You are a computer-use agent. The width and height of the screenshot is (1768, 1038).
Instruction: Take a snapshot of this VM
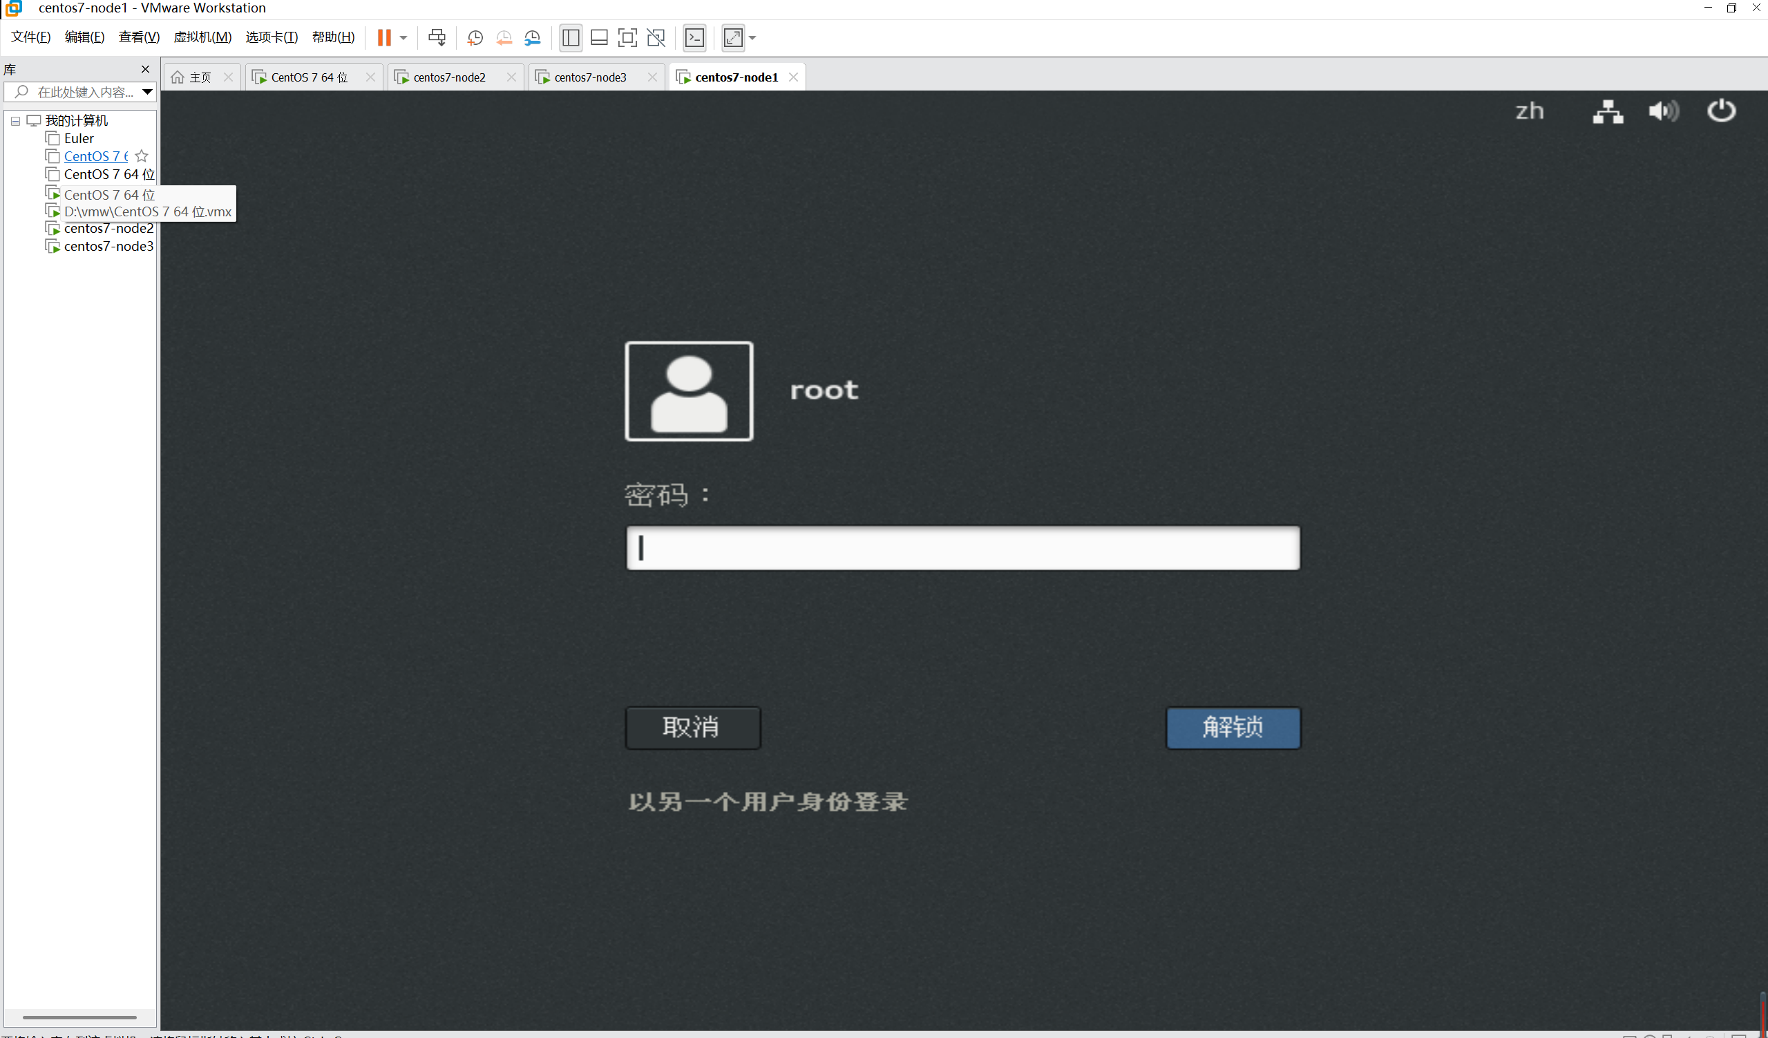coord(475,37)
